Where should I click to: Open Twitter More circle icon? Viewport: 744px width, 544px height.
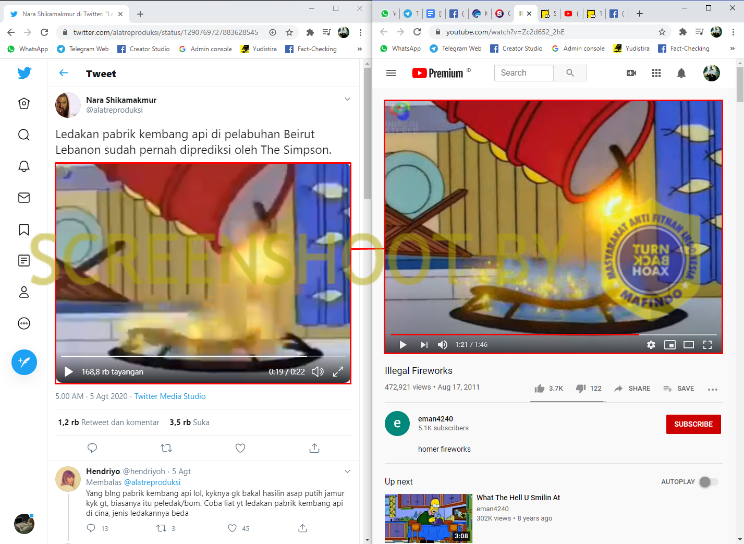[x=24, y=323]
